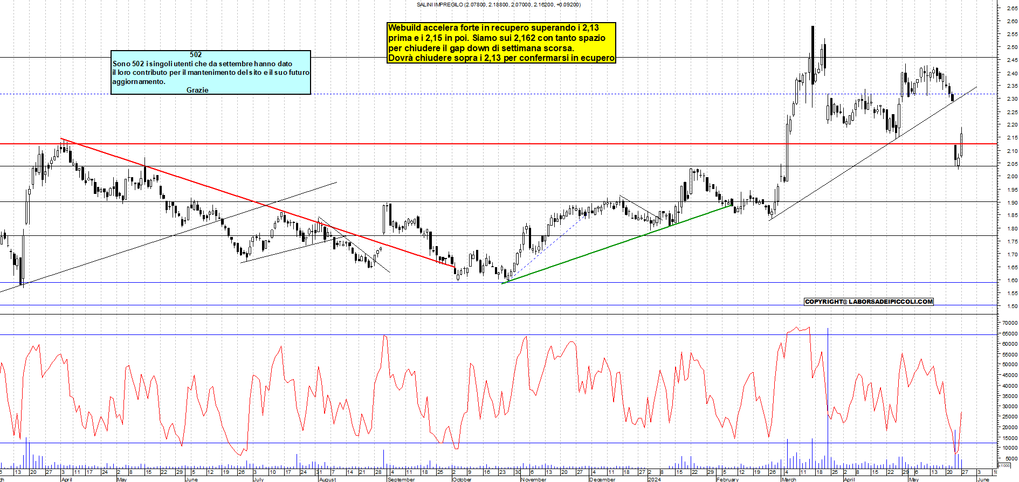Click the July month label
The image size is (1019, 482).
258,479
